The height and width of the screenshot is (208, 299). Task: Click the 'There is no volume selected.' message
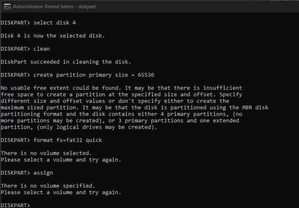coord(46,153)
